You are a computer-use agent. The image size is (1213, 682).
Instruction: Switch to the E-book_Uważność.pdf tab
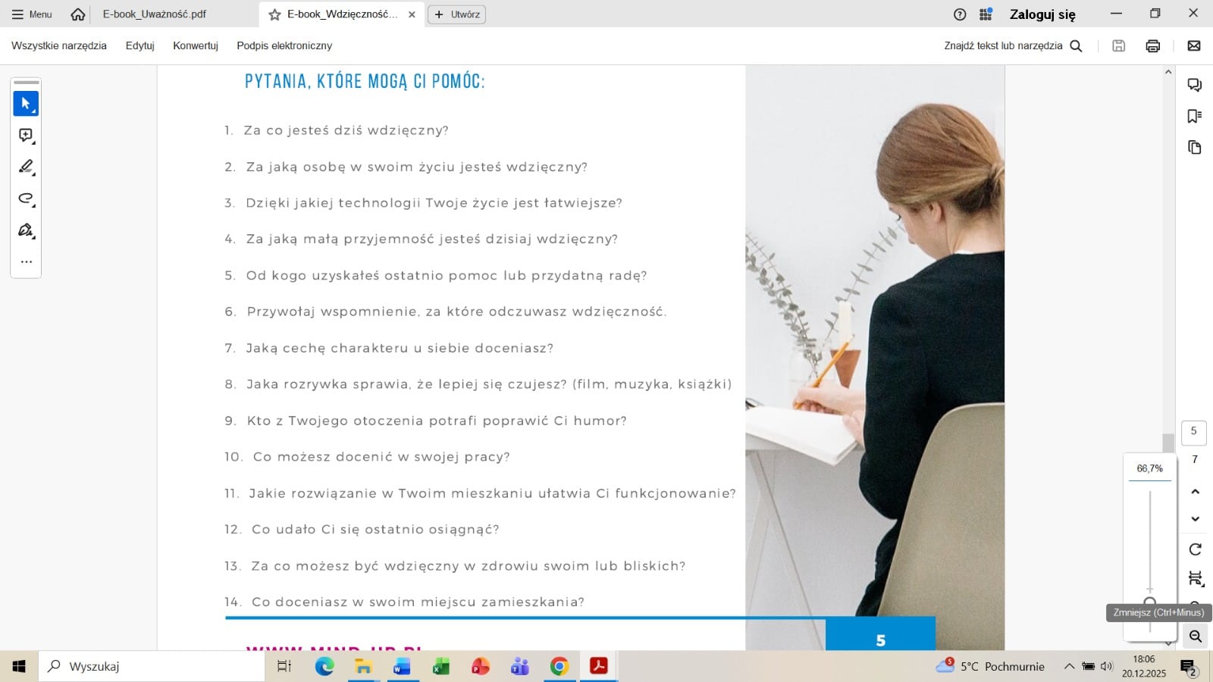coord(155,14)
